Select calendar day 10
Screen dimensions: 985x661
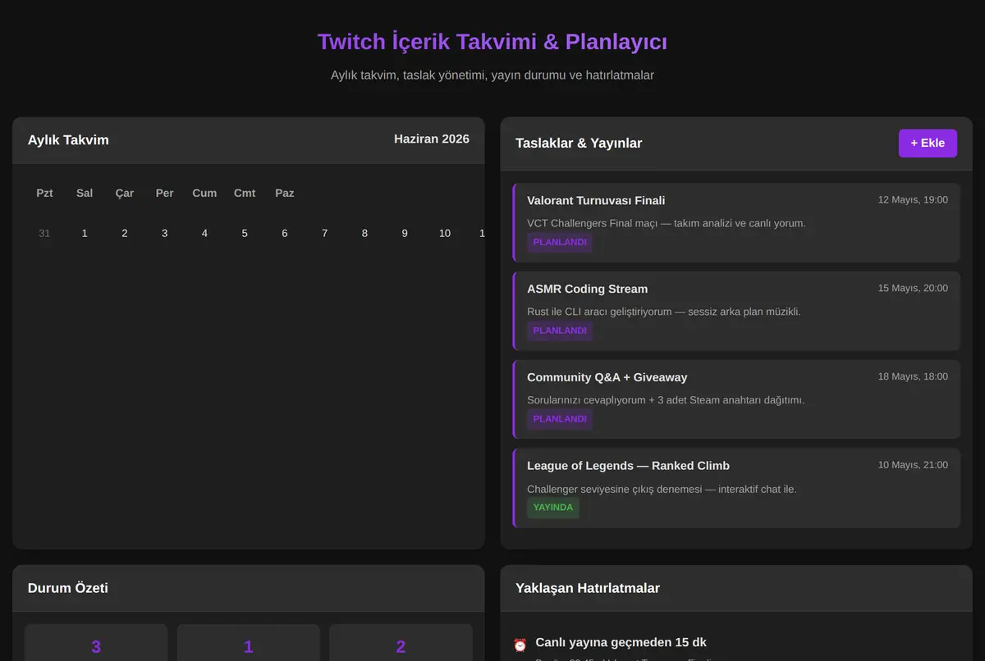point(445,233)
